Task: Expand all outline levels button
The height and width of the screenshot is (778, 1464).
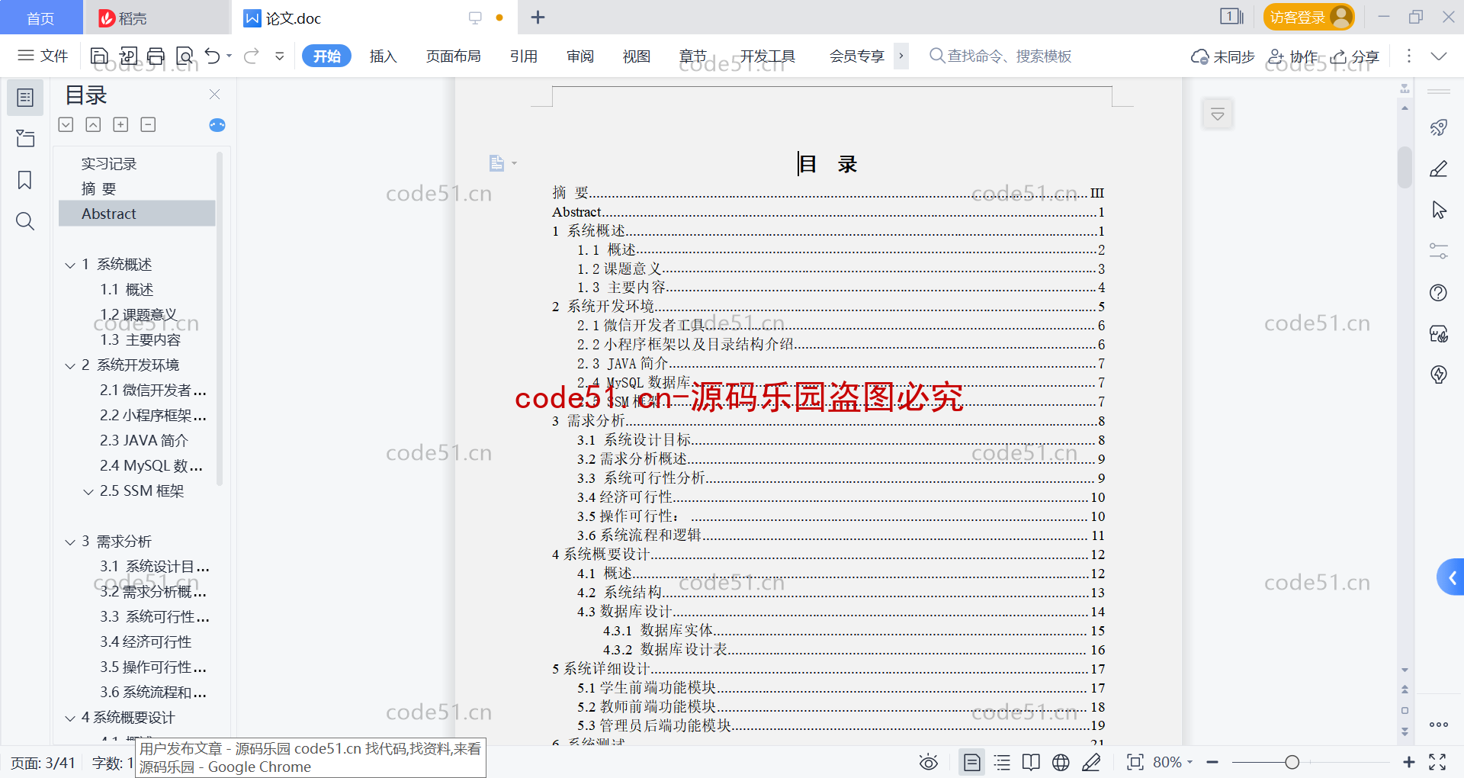Action: tap(66, 124)
